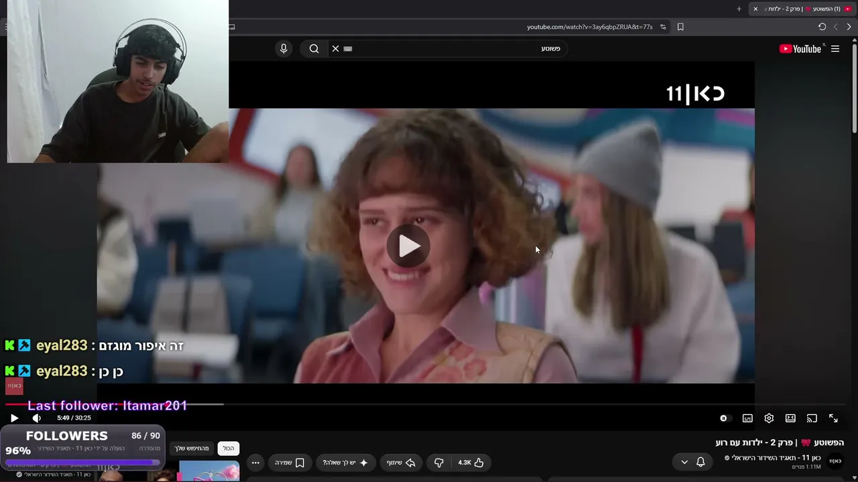Cast the video to a TV
858x482 pixels.
[x=812, y=418]
